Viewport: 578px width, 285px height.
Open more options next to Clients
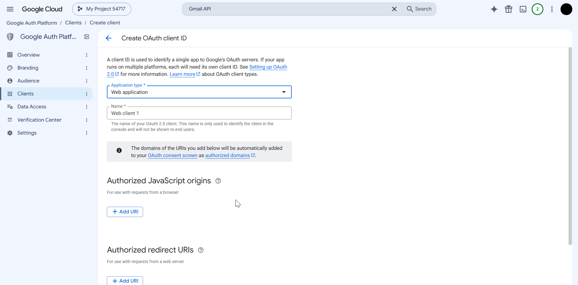click(x=87, y=94)
